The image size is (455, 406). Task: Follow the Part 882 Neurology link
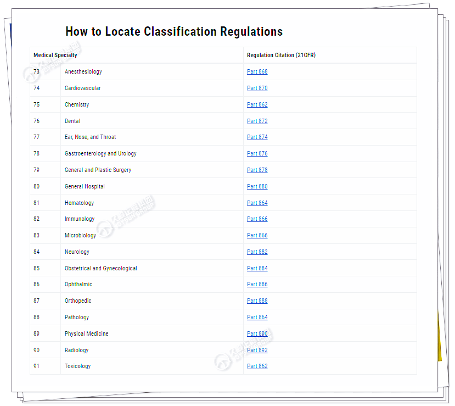[257, 252]
